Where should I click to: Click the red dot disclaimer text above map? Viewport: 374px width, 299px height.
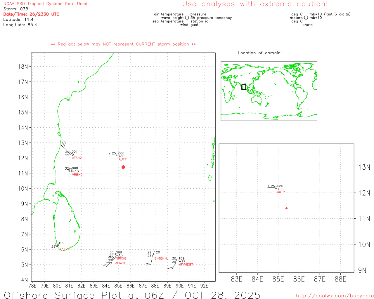pyautogui.click(x=123, y=44)
